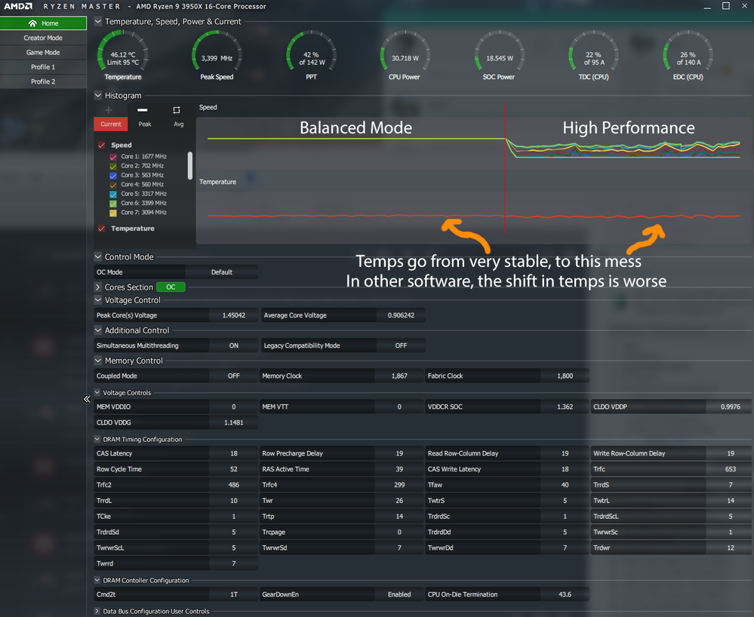The width and height of the screenshot is (754, 617).
Task: Toggle the Core 2: 702 MHz checkbox
Action: pos(113,166)
